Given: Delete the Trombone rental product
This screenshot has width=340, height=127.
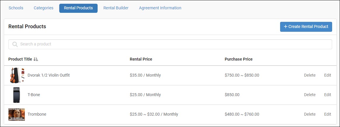Looking at the screenshot, I should point(310,114).
